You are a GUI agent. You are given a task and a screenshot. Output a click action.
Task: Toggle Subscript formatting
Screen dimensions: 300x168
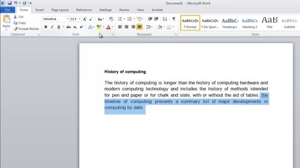pos(75,27)
